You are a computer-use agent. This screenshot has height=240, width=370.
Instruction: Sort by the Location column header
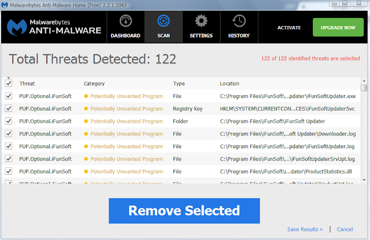(x=230, y=84)
